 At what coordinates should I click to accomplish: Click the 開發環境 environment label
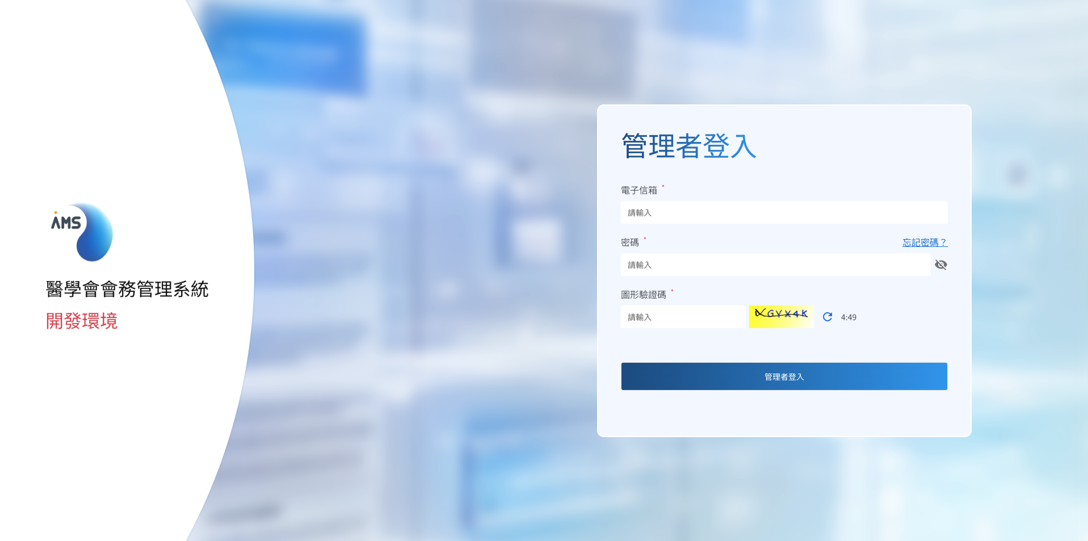pyautogui.click(x=81, y=321)
